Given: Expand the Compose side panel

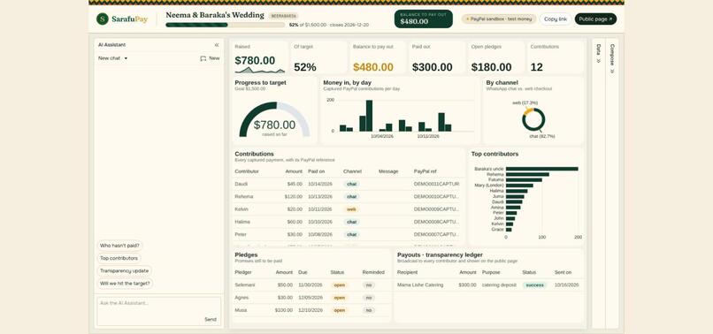Looking at the screenshot, I should point(612,58).
